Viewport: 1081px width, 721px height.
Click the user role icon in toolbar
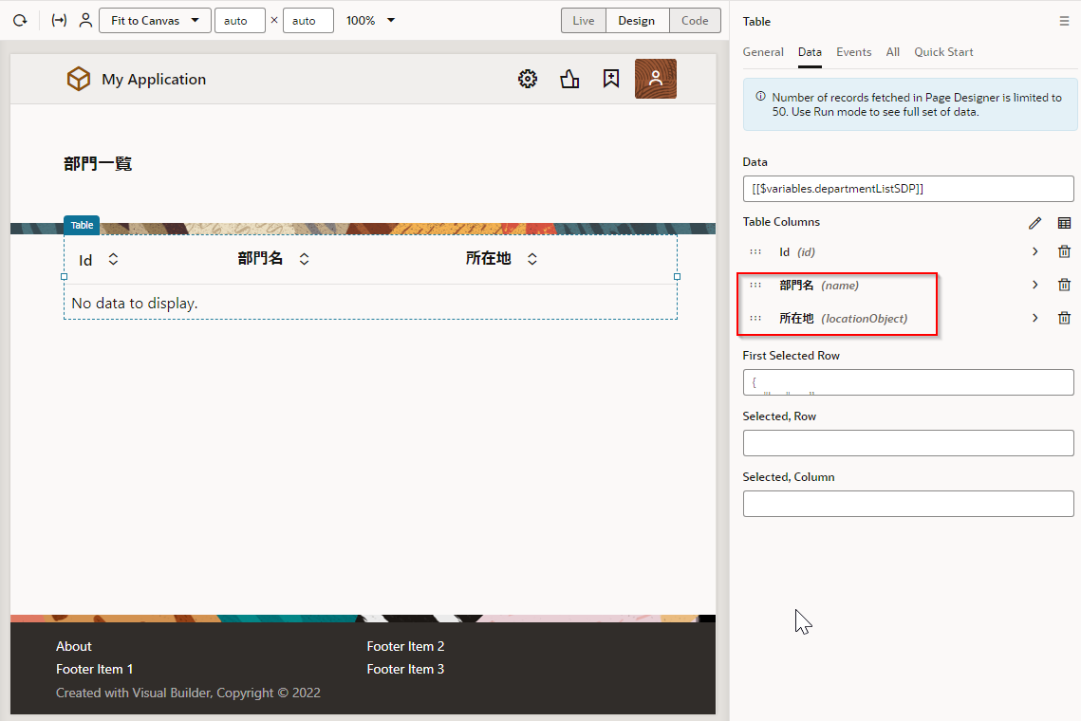[85, 20]
